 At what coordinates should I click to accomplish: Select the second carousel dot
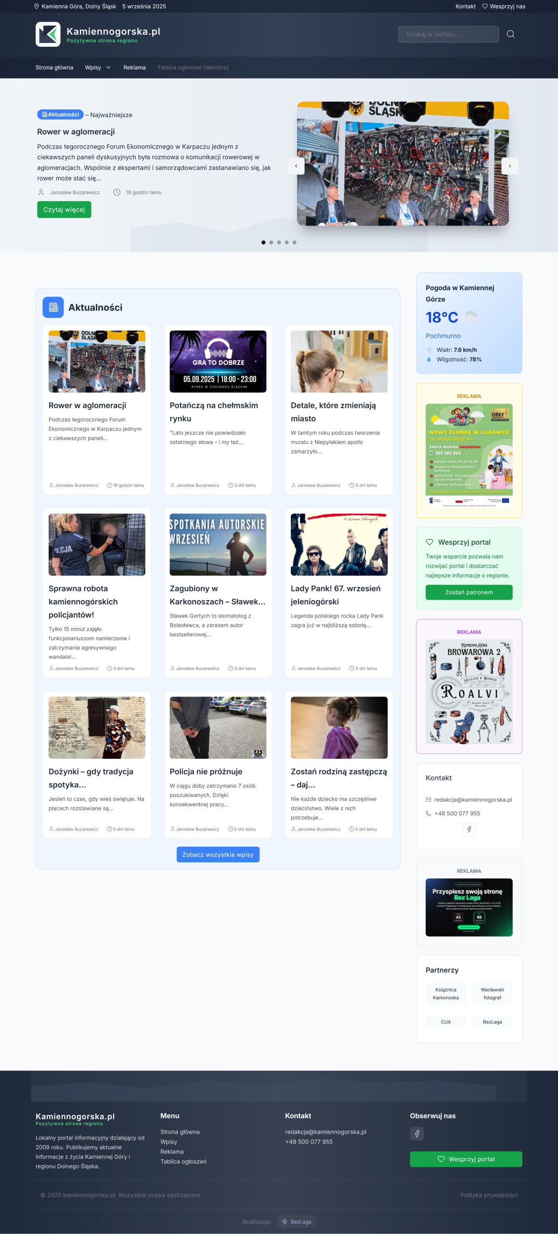click(271, 242)
